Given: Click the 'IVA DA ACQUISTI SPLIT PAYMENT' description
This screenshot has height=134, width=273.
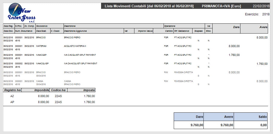Looking at the screenshot, I should 80,63.
